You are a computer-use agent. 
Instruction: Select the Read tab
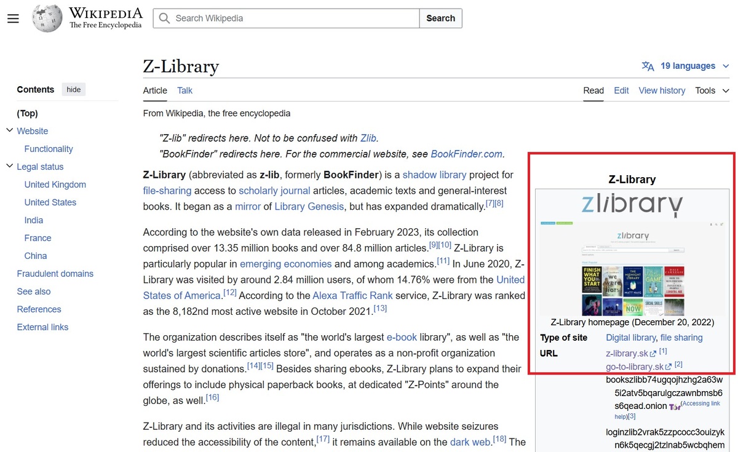593,90
